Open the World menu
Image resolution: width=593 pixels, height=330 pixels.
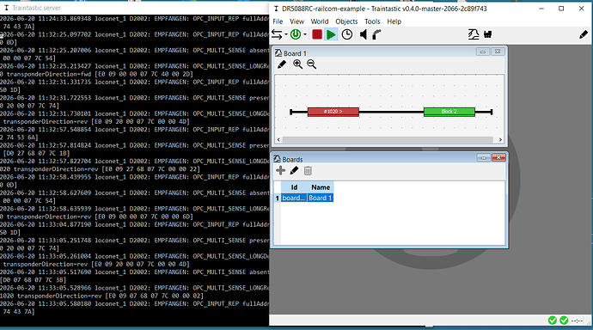point(320,21)
